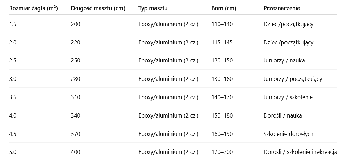Select 'Dorośli / szkolenie i rekreacja' cell
The height and width of the screenshot is (161, 343).
tap(300, 152)
